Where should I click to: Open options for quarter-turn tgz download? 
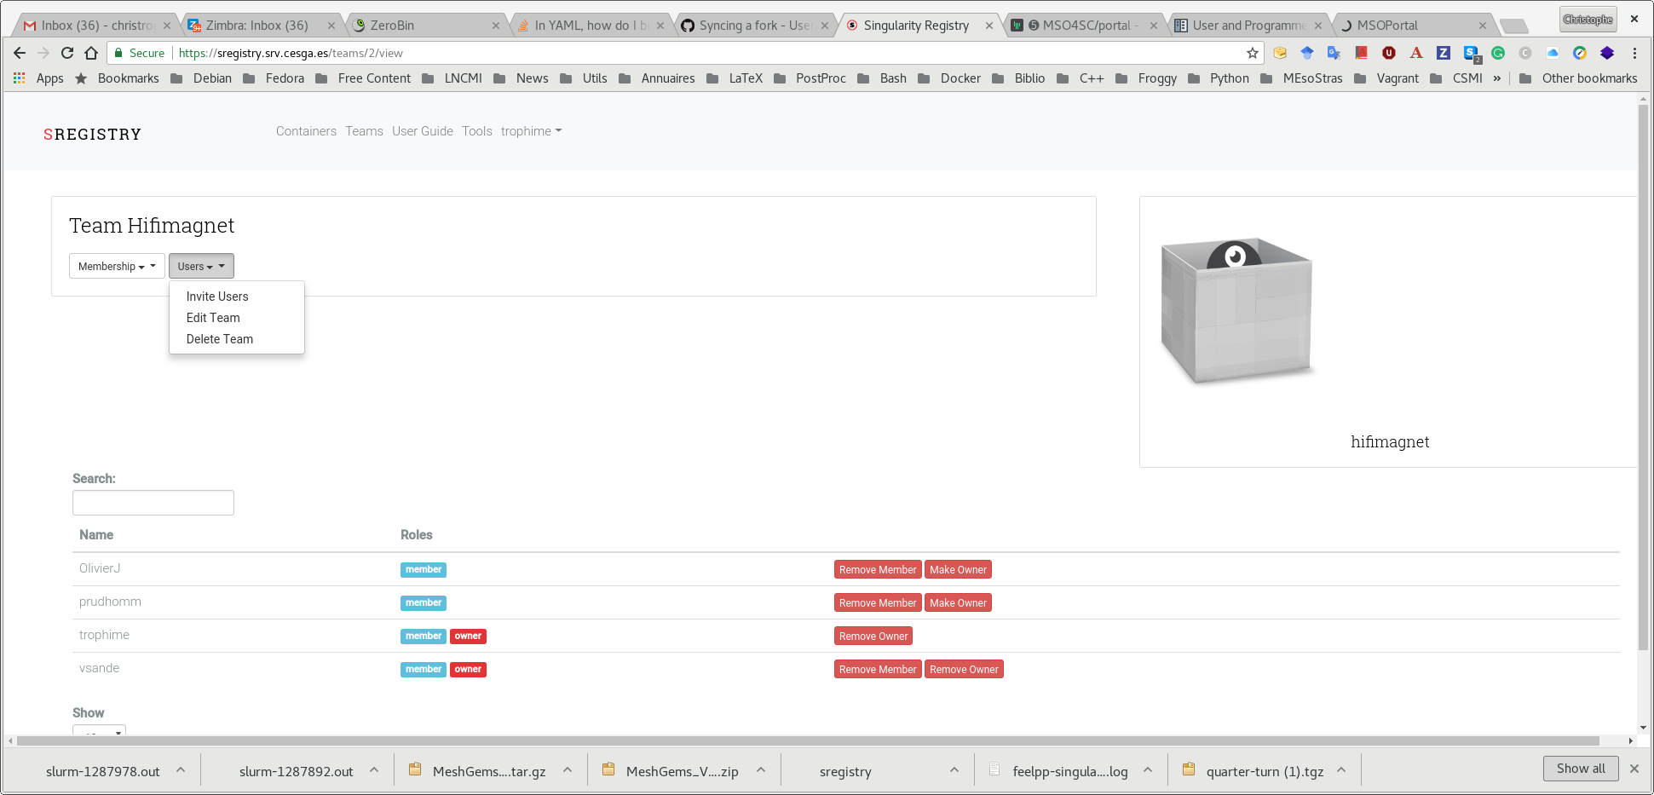[1341, 770]
